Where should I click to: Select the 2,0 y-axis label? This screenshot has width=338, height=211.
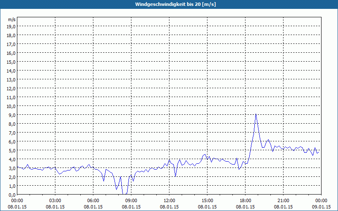(x=12, y=177)
